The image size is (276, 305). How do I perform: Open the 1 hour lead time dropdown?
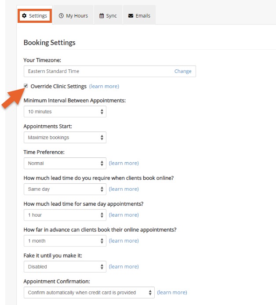click(65, 215)
